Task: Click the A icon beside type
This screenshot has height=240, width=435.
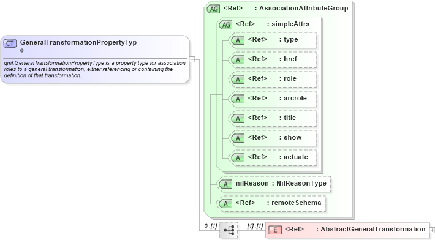Action: pyautogui.click(x=238, y=40)
